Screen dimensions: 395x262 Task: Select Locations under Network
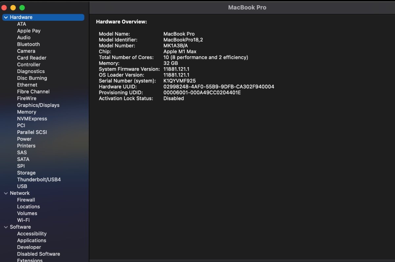click(28, 207)
